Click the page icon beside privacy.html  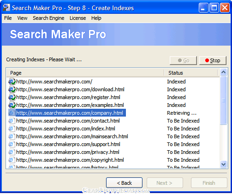coord(12,152)
